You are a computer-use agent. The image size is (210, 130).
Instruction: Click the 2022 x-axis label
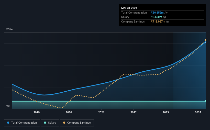(x=134, y=112)
